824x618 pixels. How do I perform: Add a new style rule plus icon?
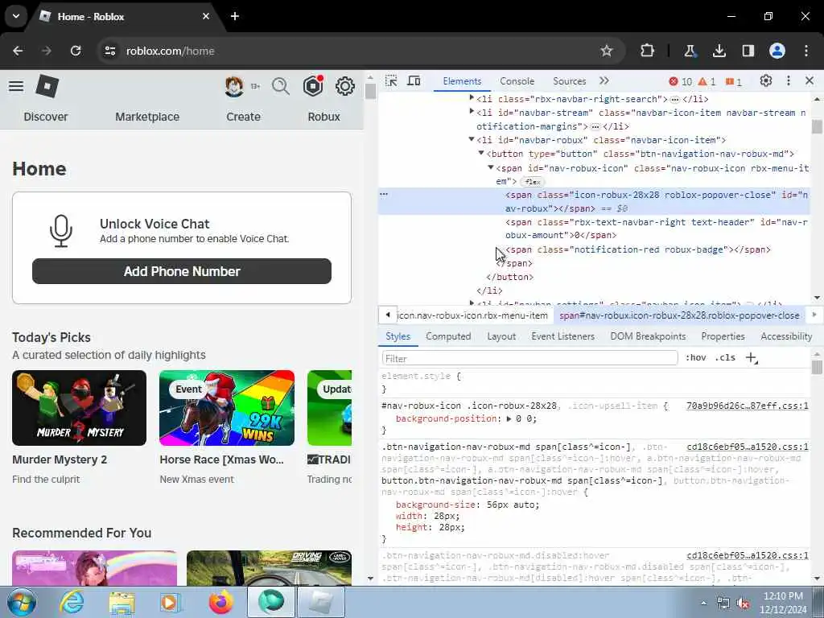click(x=752, y=358)
